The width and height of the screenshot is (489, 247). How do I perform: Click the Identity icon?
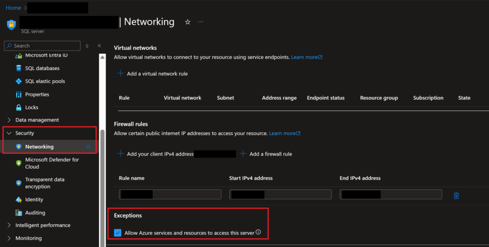click(x=19, y=200)
